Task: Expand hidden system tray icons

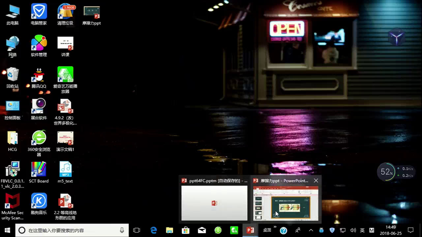Action: pos(311,230)
